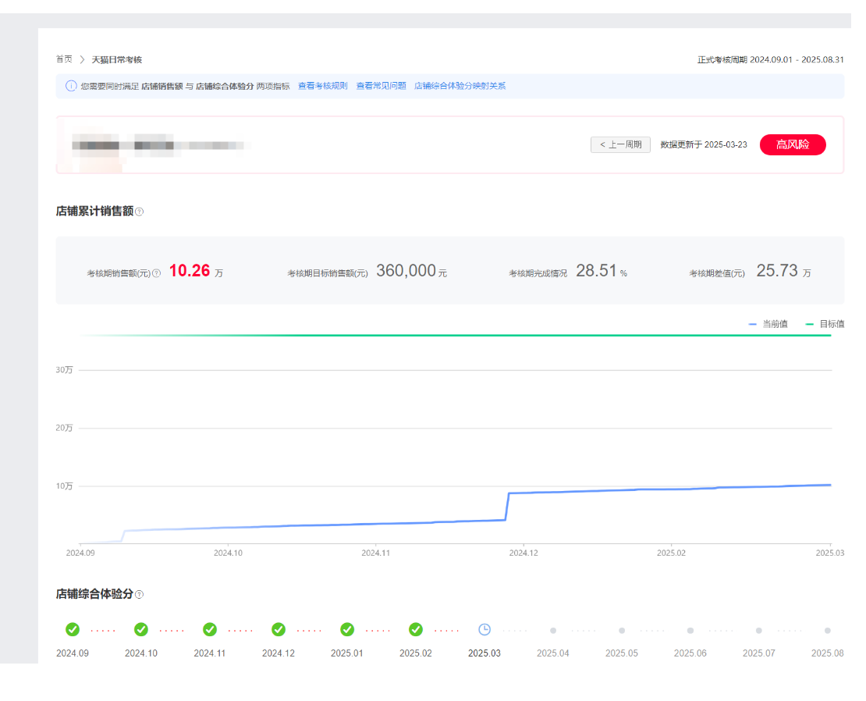
Task: Click the clock icon for 2025.03
Action: point(484,629)
